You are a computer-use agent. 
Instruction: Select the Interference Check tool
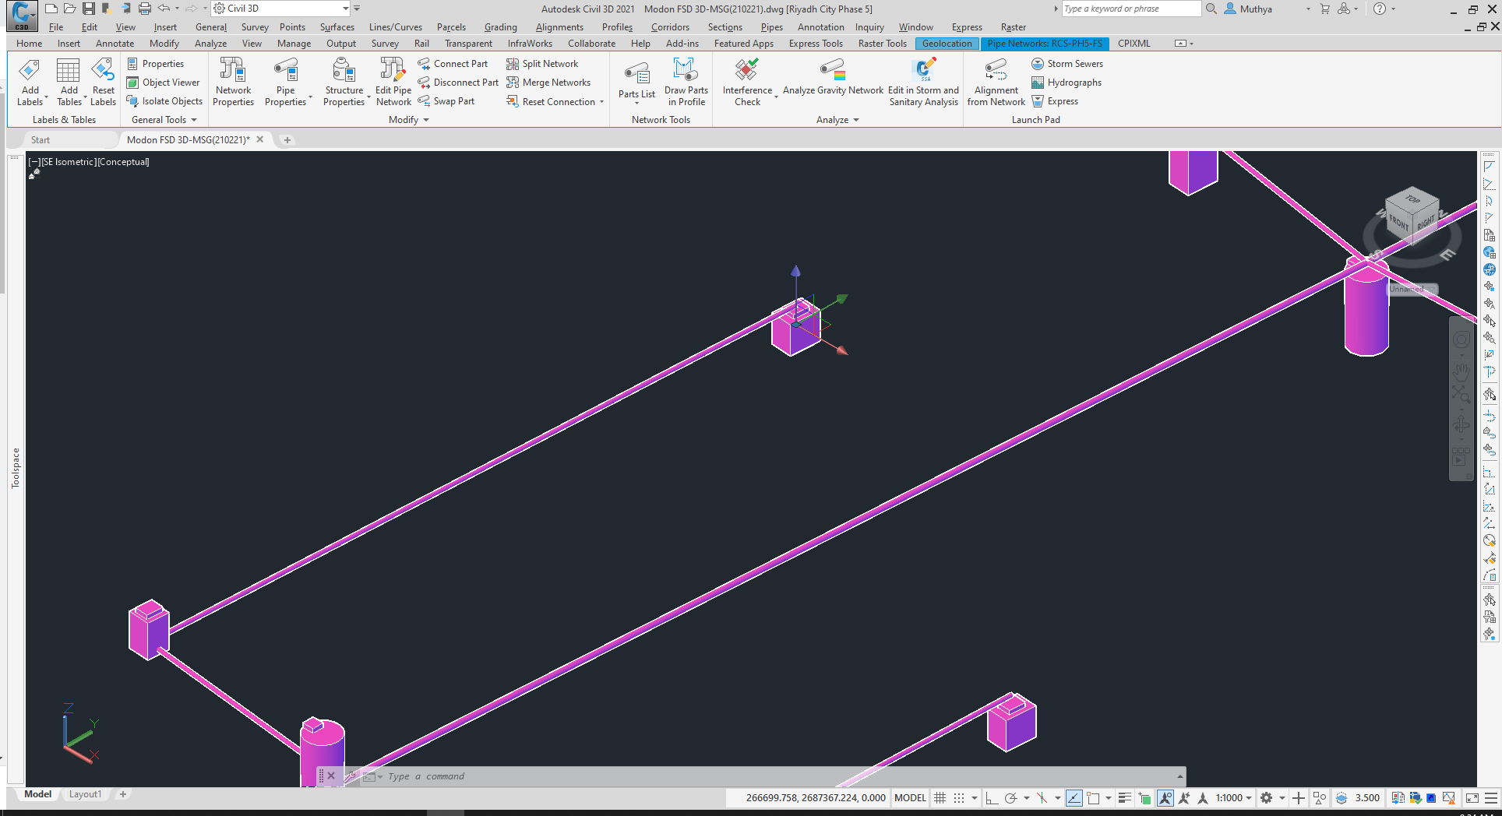pos(746,82)
